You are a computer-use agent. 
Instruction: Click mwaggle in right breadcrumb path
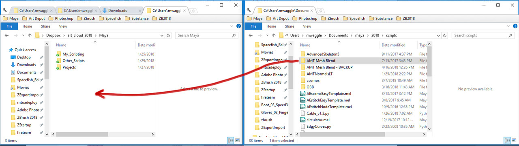tap(314, 35)
